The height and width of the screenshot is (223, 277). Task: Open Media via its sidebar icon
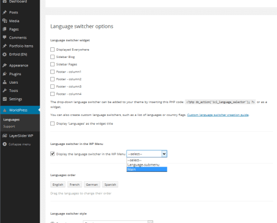[4, 21]
